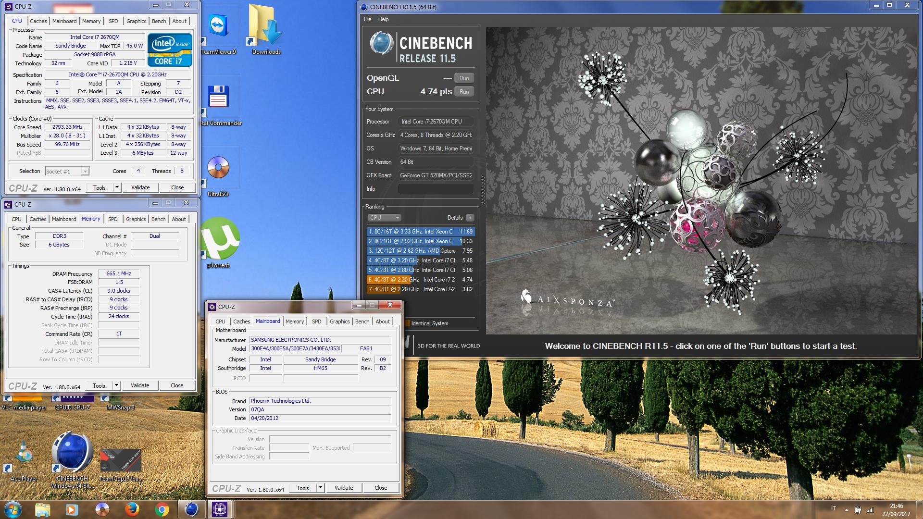
Task: Click Identical System legend in CINEBENCH
Action: tap(426, 323)
